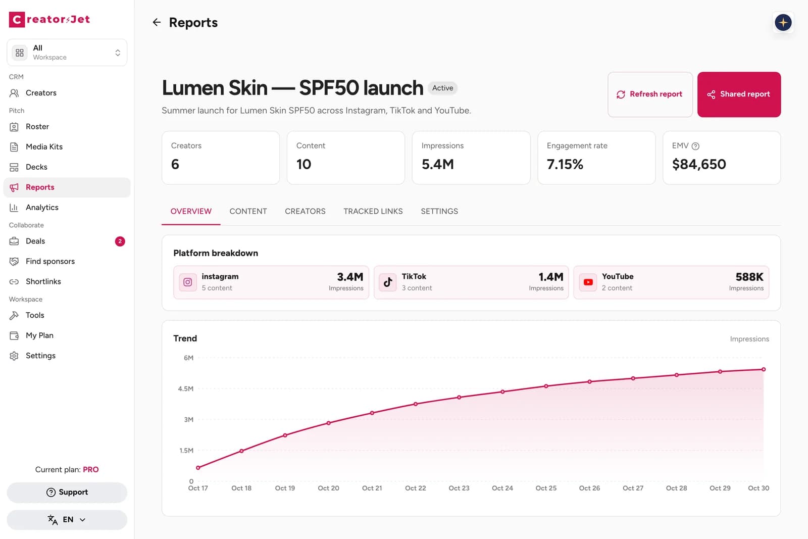Click the Deals notification badge showing 2
The height and width of the screenshot is (539, 808).
click(x=120, y=241)
